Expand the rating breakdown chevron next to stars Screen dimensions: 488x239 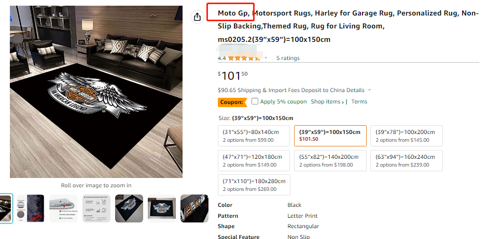pyautogui.click(x=266, y=58)
